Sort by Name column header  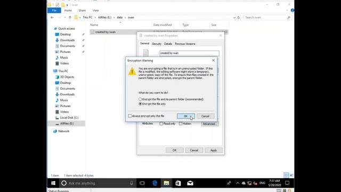coord(120,25)
